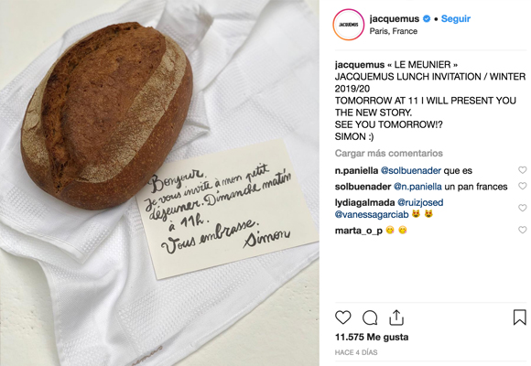Open the Paris, France location link
Screen dimensions: 531x366
click(x=393, y=31)
